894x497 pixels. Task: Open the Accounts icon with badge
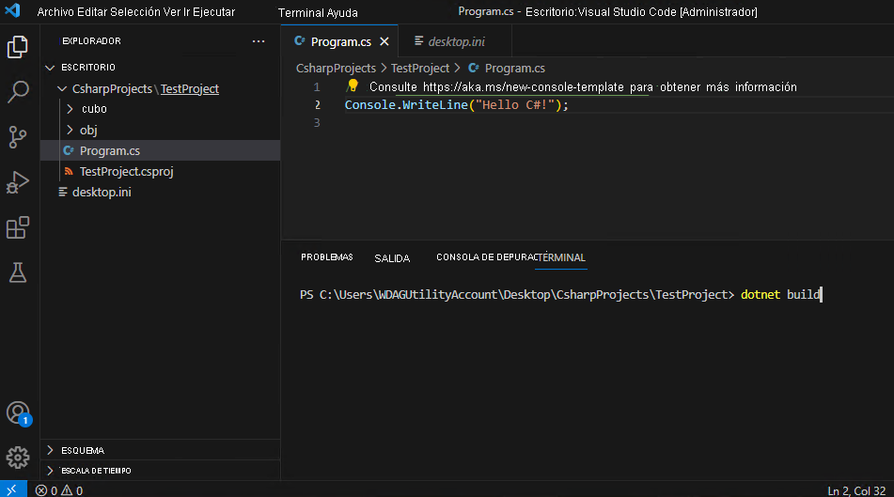pos(18,413)
